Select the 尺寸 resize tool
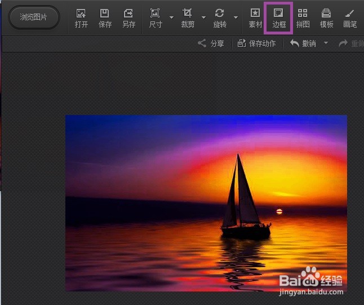364x305 pixels. pyautogui.click(x=156, y=19)
